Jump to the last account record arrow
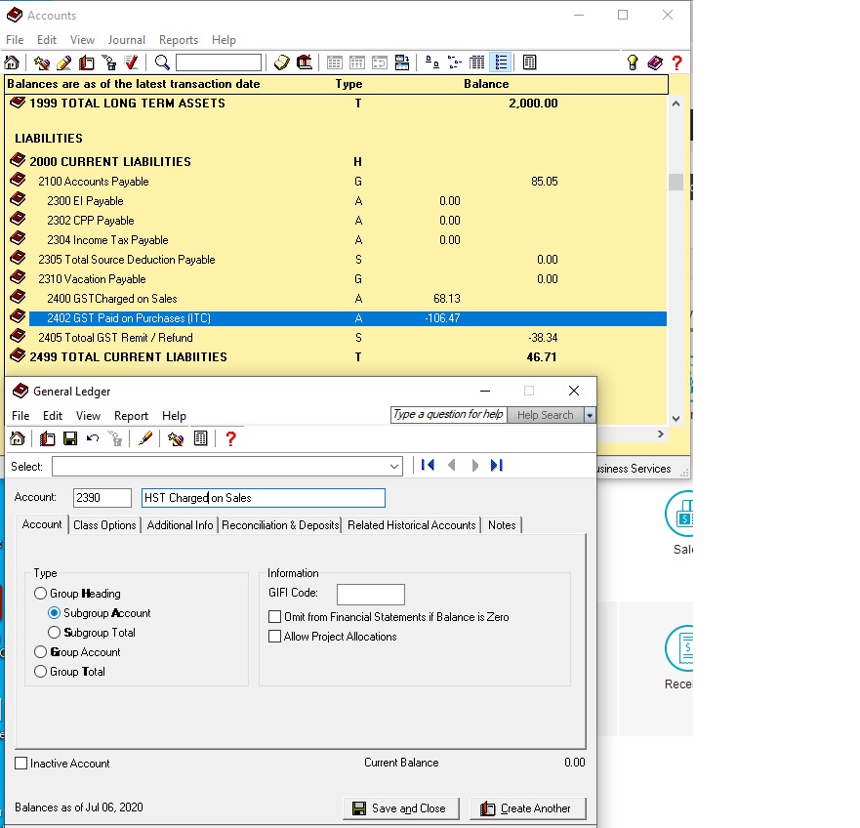The height and width of the screenshot is (828, 860). [x=497, y=466]
